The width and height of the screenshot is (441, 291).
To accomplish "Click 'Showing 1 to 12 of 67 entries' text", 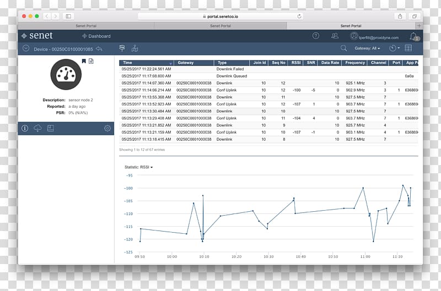I will [142, 150].
